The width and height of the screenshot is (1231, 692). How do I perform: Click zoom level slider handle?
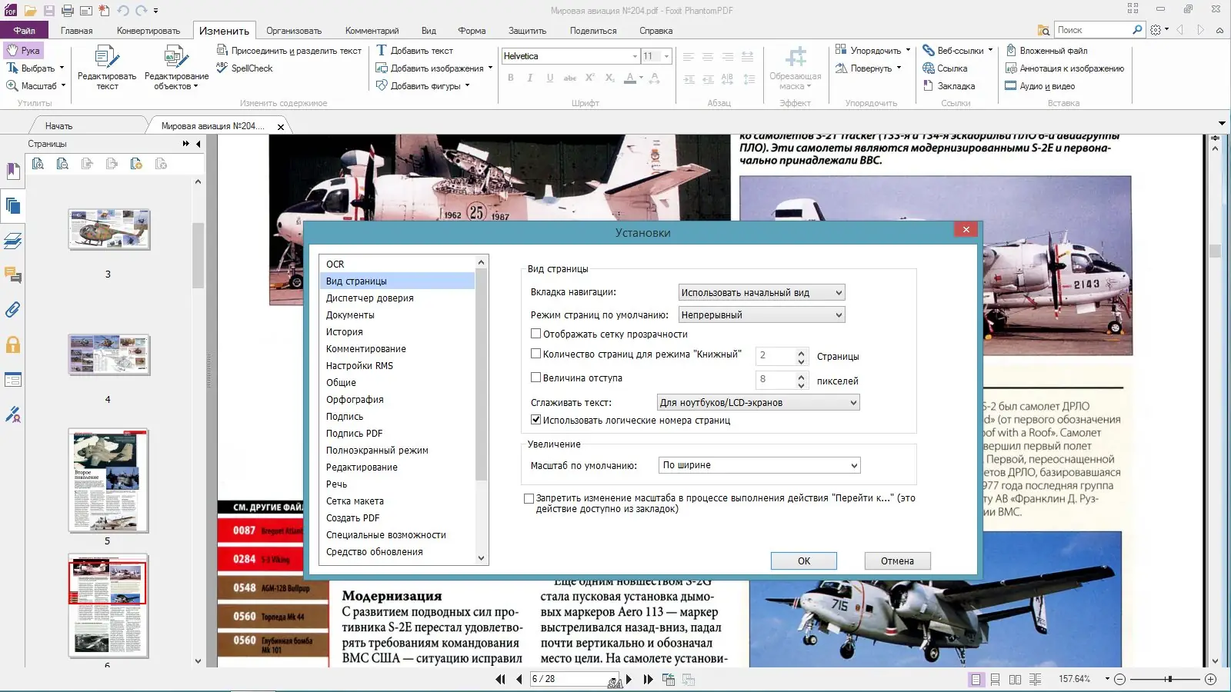click(1169, 680)
